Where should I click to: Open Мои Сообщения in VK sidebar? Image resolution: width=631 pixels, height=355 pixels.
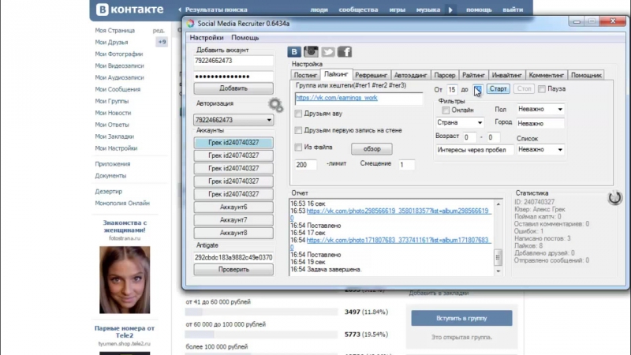pos(118,89)
